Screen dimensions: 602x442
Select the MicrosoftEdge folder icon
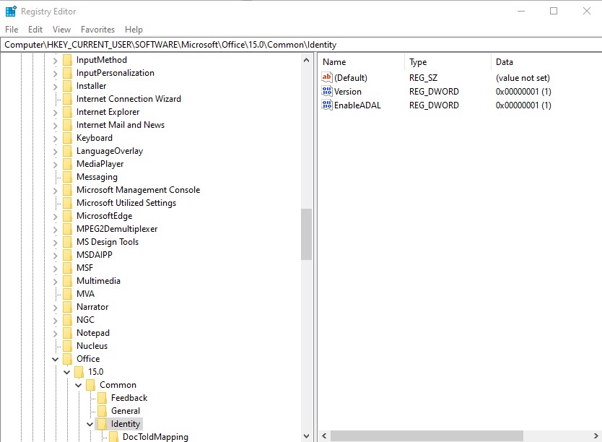[x=67, y=216]
